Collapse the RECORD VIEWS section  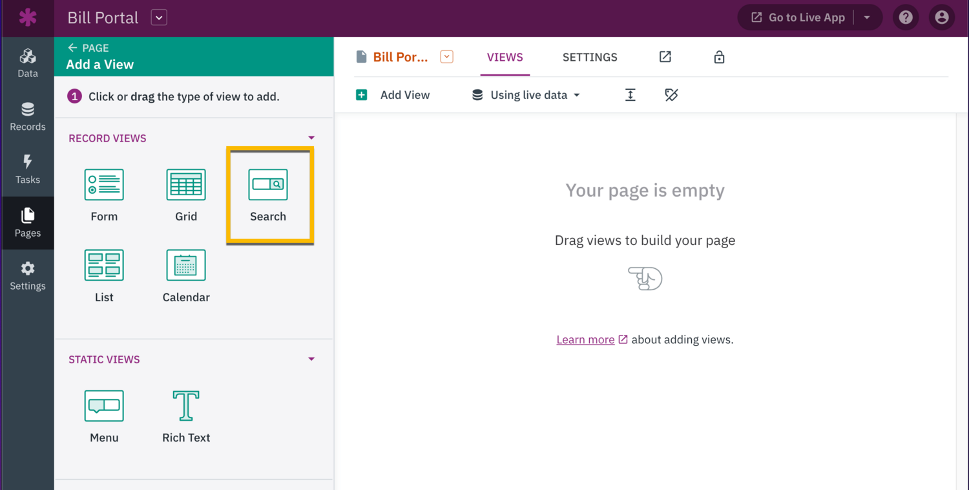(x=311, y=137)
